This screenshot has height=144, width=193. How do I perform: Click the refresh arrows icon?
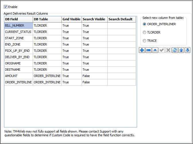coord(175,50)
